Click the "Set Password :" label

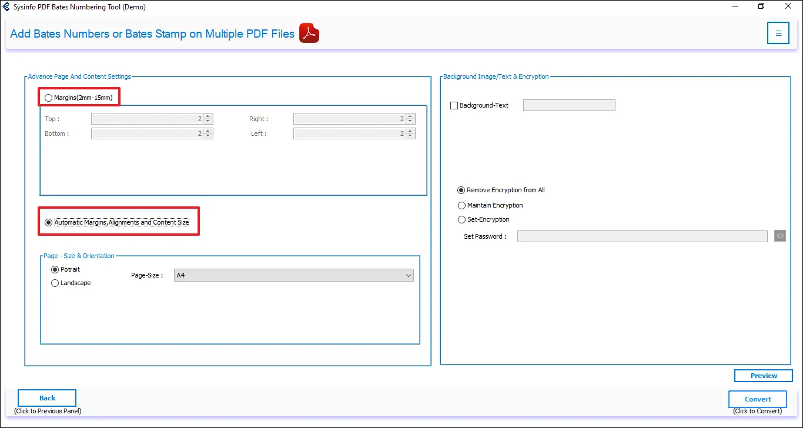pos(485,236)
